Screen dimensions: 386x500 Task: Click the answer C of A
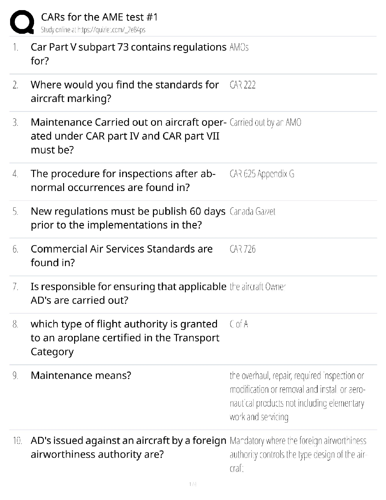(x=239, y=324)
